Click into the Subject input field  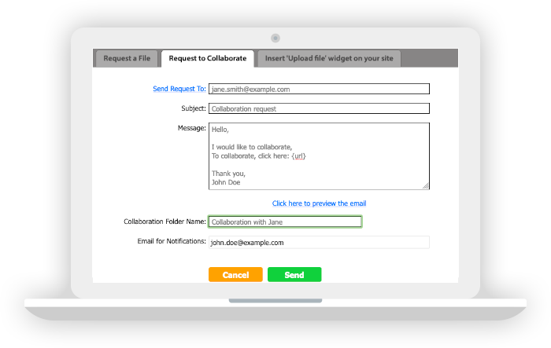[319, 108]
